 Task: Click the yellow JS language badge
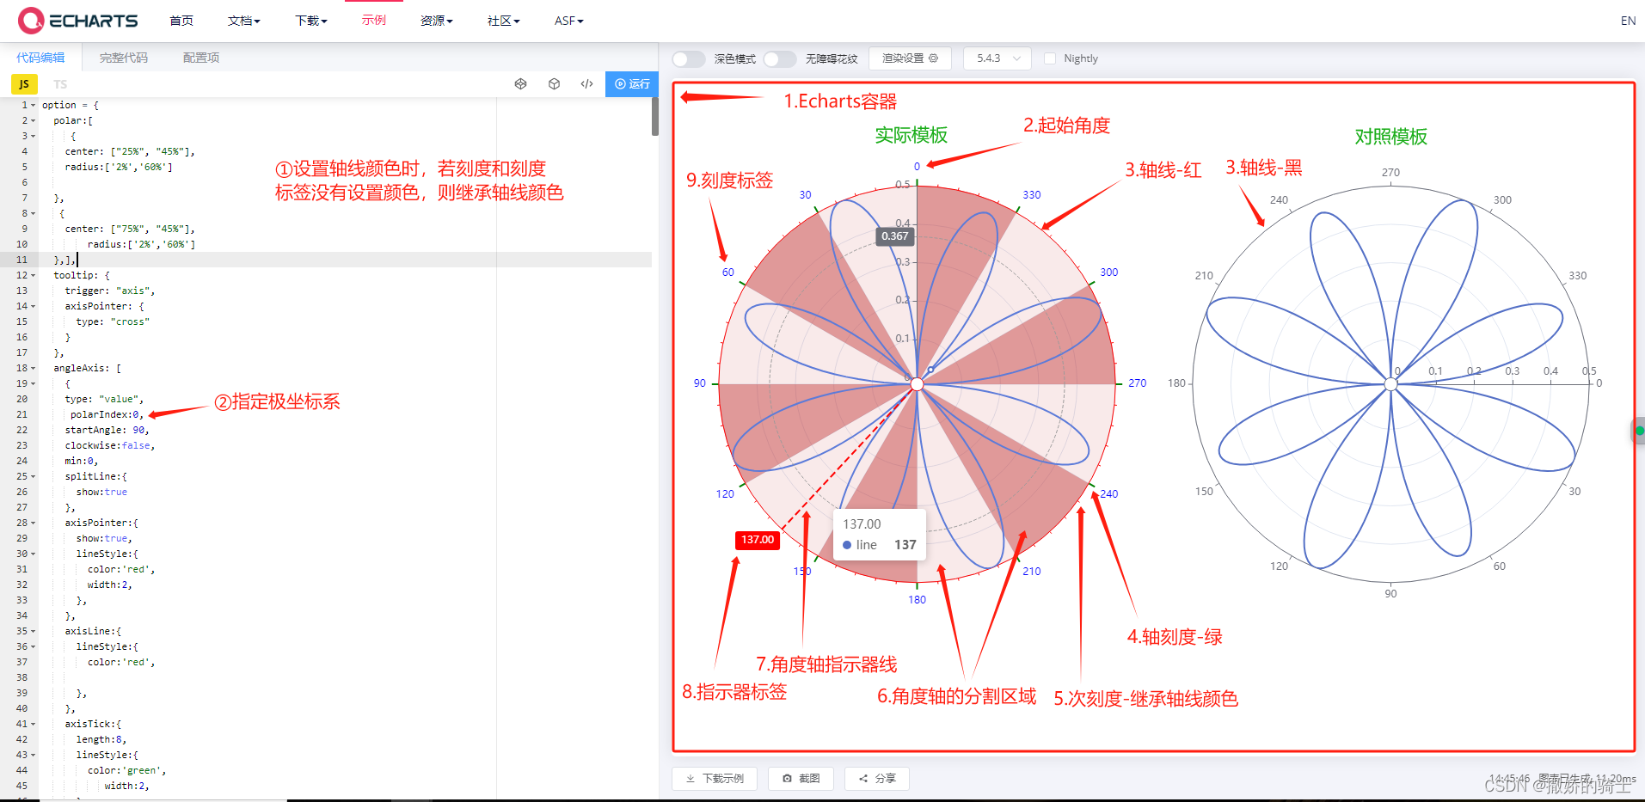[x=23, y=83]
